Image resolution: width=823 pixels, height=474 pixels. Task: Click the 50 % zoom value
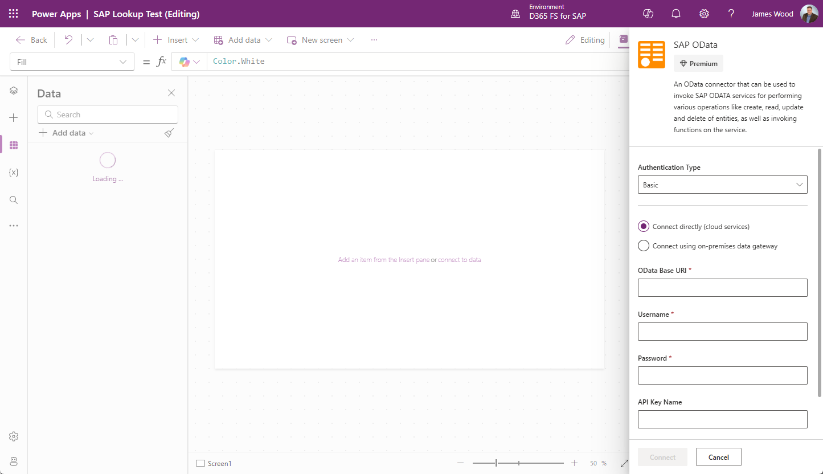(x=598, y=463)
